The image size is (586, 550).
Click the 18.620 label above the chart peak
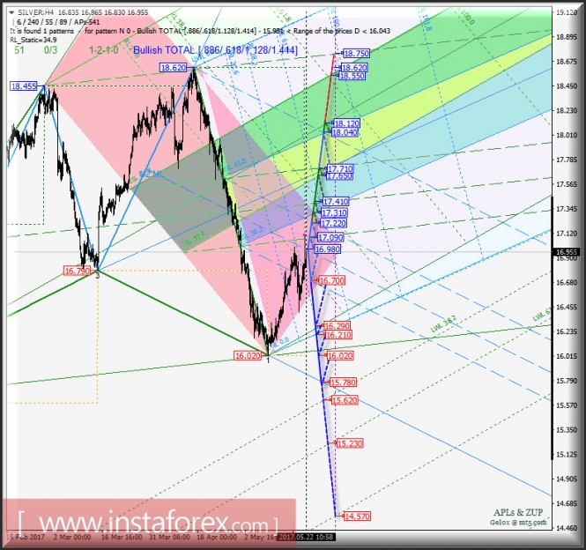tap(173, 68)
